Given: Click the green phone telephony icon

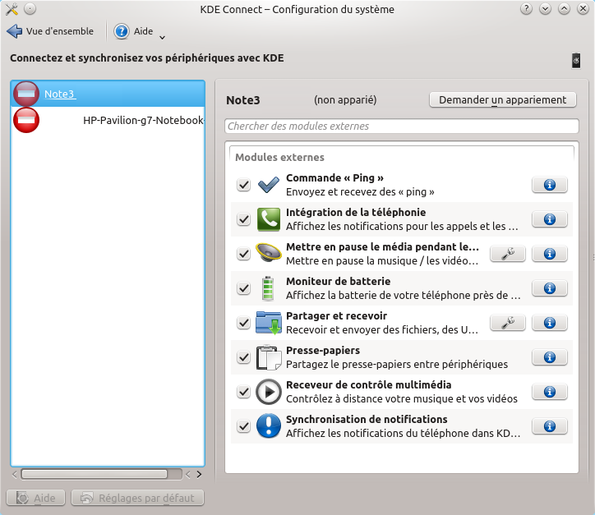Looking at the screenshot, I should 269,219.
